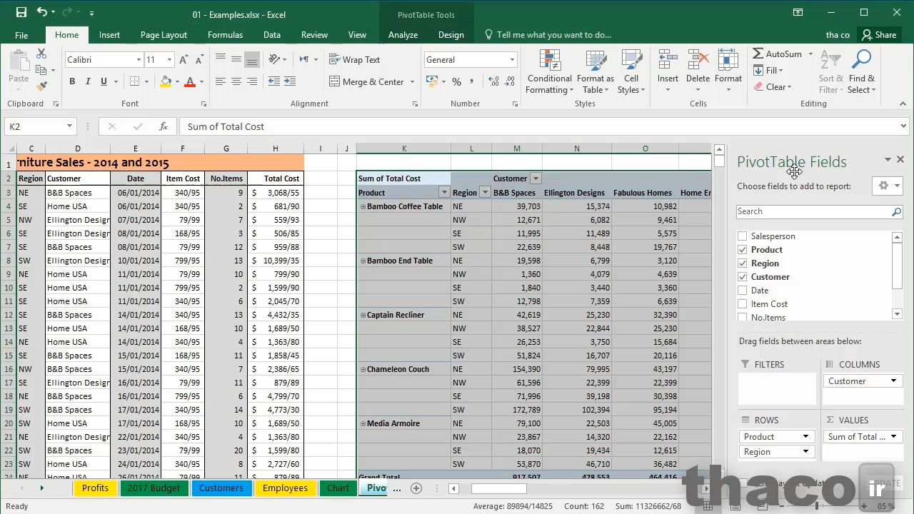Image resolution: width=914 pixels, height=514 pixels.
Task: Open the Name Box dropdown
Action: tap(69, 126)
